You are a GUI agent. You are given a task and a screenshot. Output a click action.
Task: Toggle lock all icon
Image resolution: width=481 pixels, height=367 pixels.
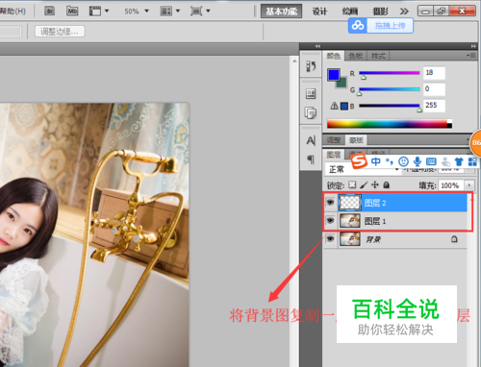(x=387, y=184)
